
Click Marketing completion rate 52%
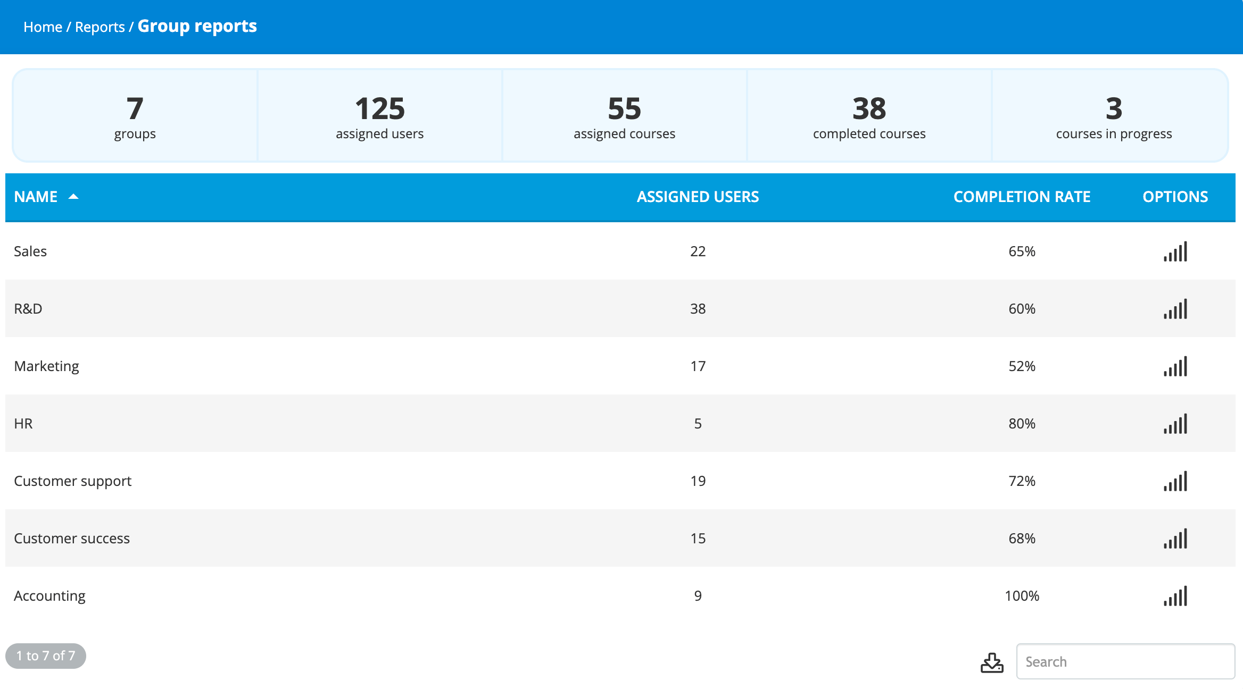click(x=1022, y=366)
